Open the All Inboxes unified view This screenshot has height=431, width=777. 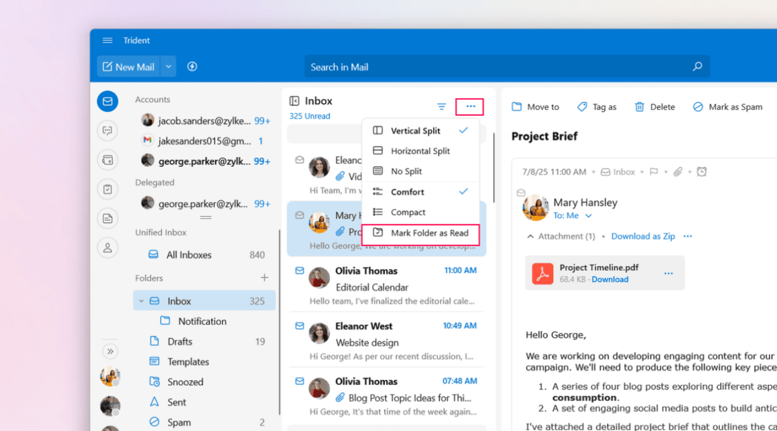tap(205, 254)
